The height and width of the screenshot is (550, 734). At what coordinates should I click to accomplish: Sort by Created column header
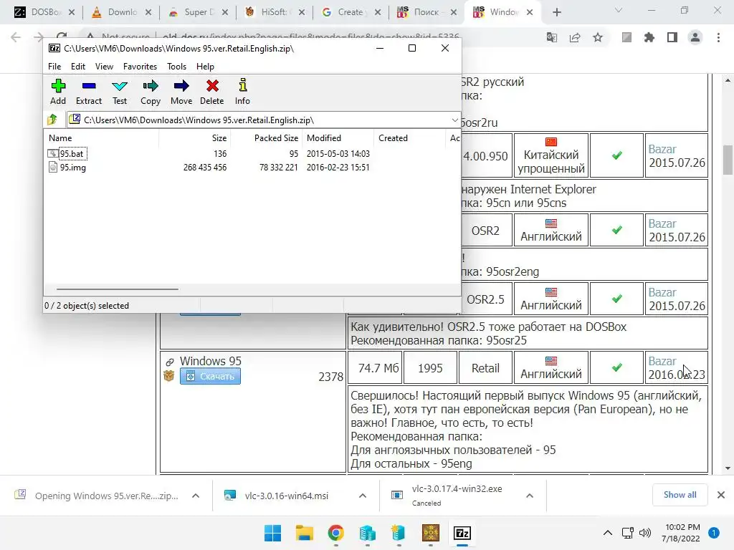click(x=409, y=138)
